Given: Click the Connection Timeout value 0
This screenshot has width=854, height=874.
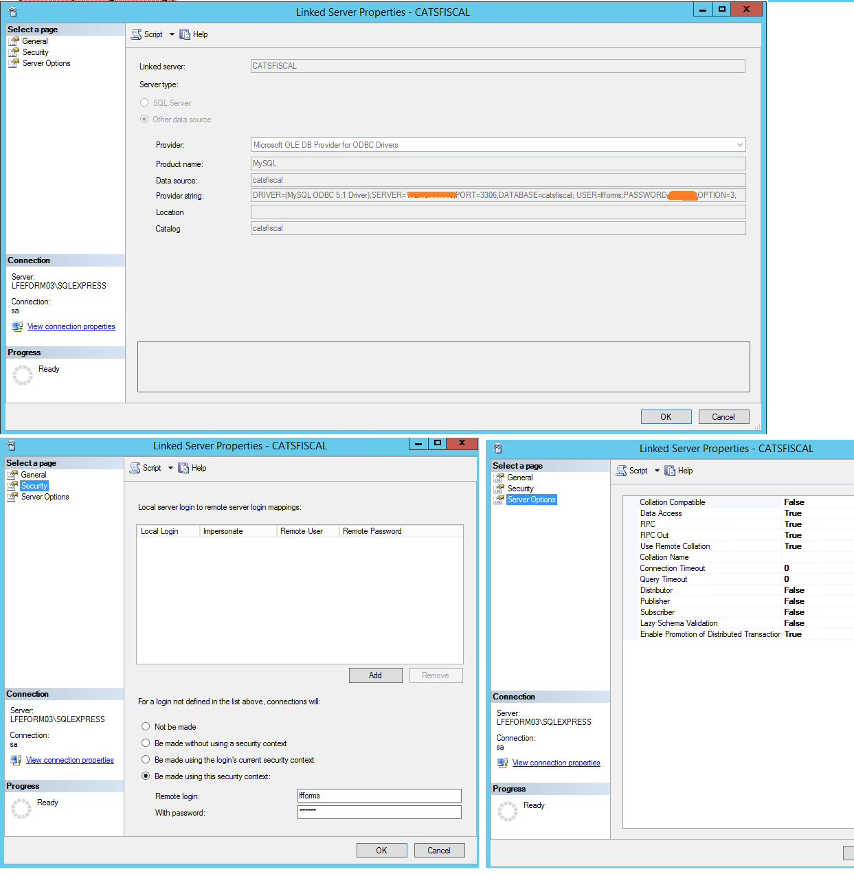Looking at the screenshot, I should click(787, 568).
